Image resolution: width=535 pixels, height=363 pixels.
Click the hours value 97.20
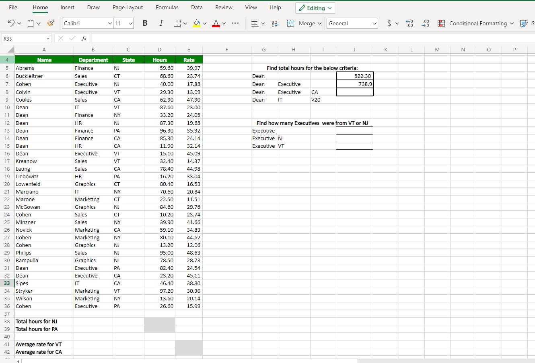click(160, 291)
